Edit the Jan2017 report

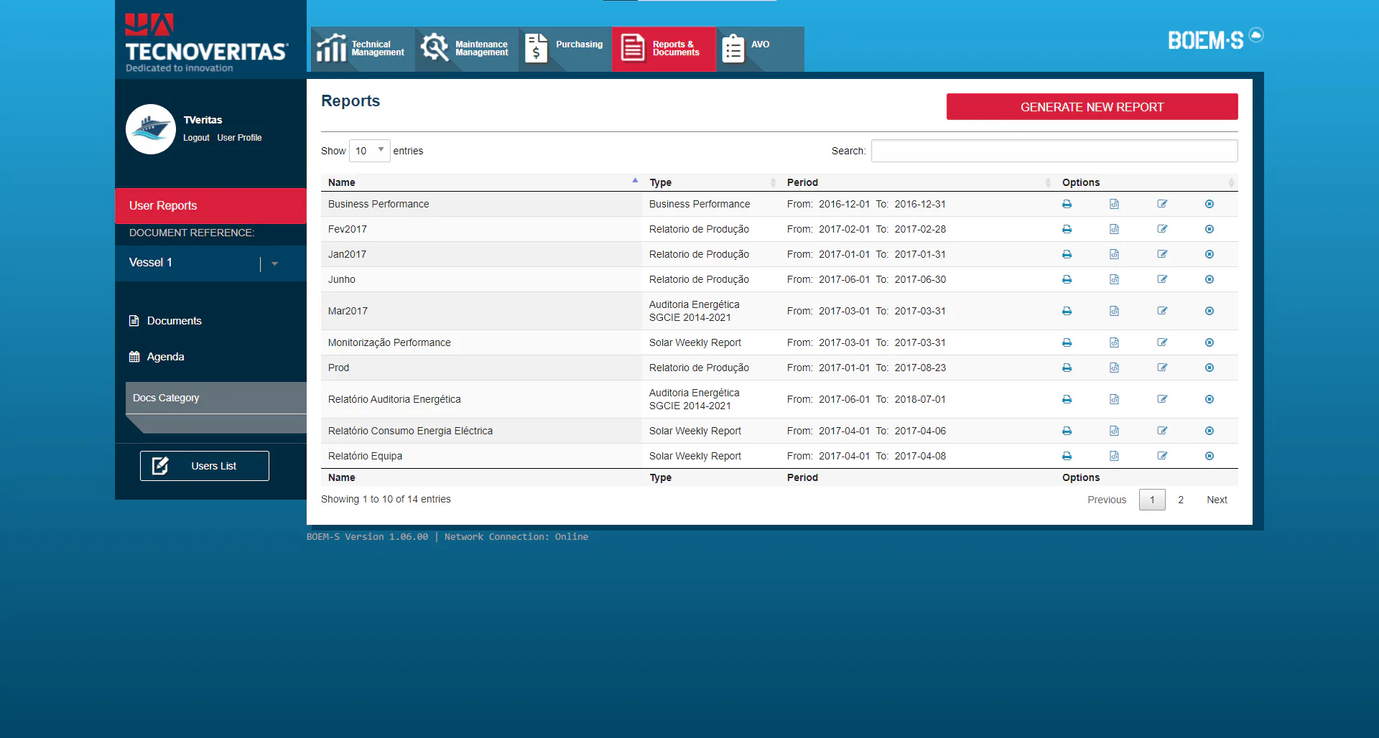pyautogui.click(x=1162, y=254)
